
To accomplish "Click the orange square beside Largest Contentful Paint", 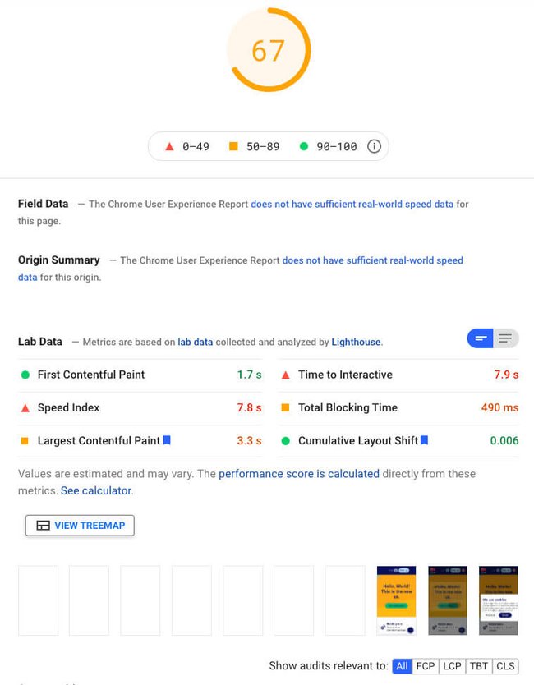I will (23, 440).
